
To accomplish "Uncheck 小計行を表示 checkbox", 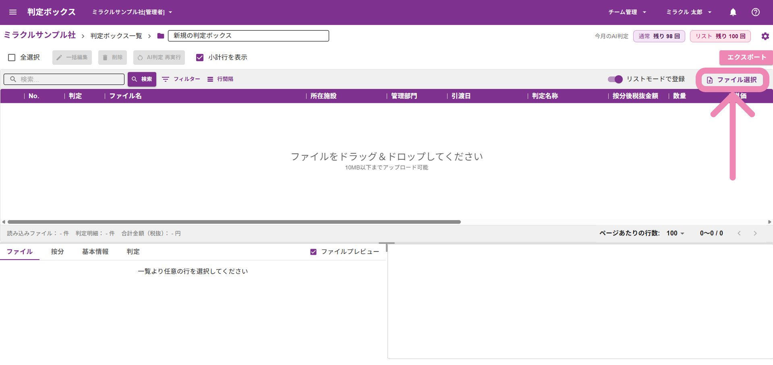I will coord(200,58).
